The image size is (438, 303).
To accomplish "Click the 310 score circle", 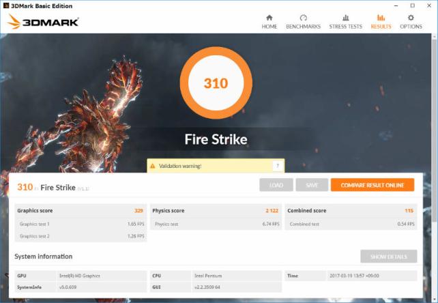I will click(x=216, y=83).
